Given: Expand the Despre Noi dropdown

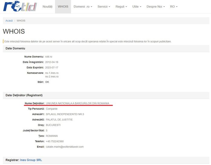Looking at the screenshot, I should 156,7.
